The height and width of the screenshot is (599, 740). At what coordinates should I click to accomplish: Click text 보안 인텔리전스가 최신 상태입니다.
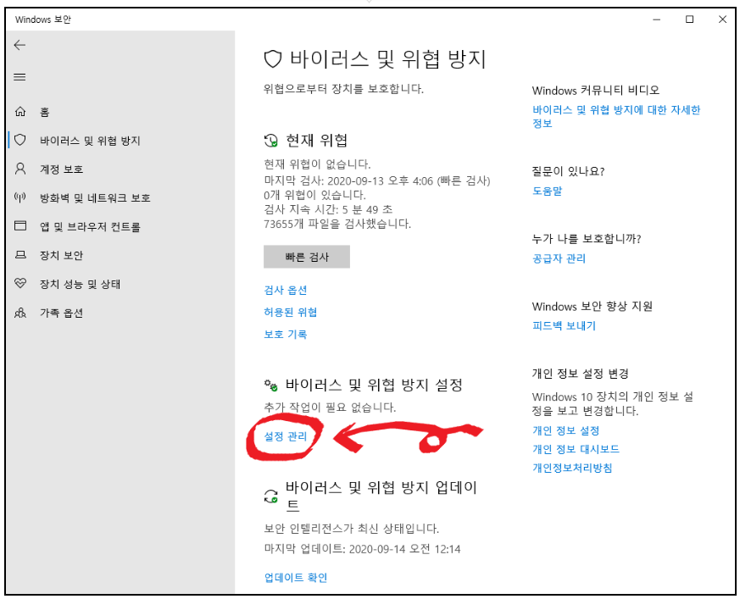tap(352, 529)
